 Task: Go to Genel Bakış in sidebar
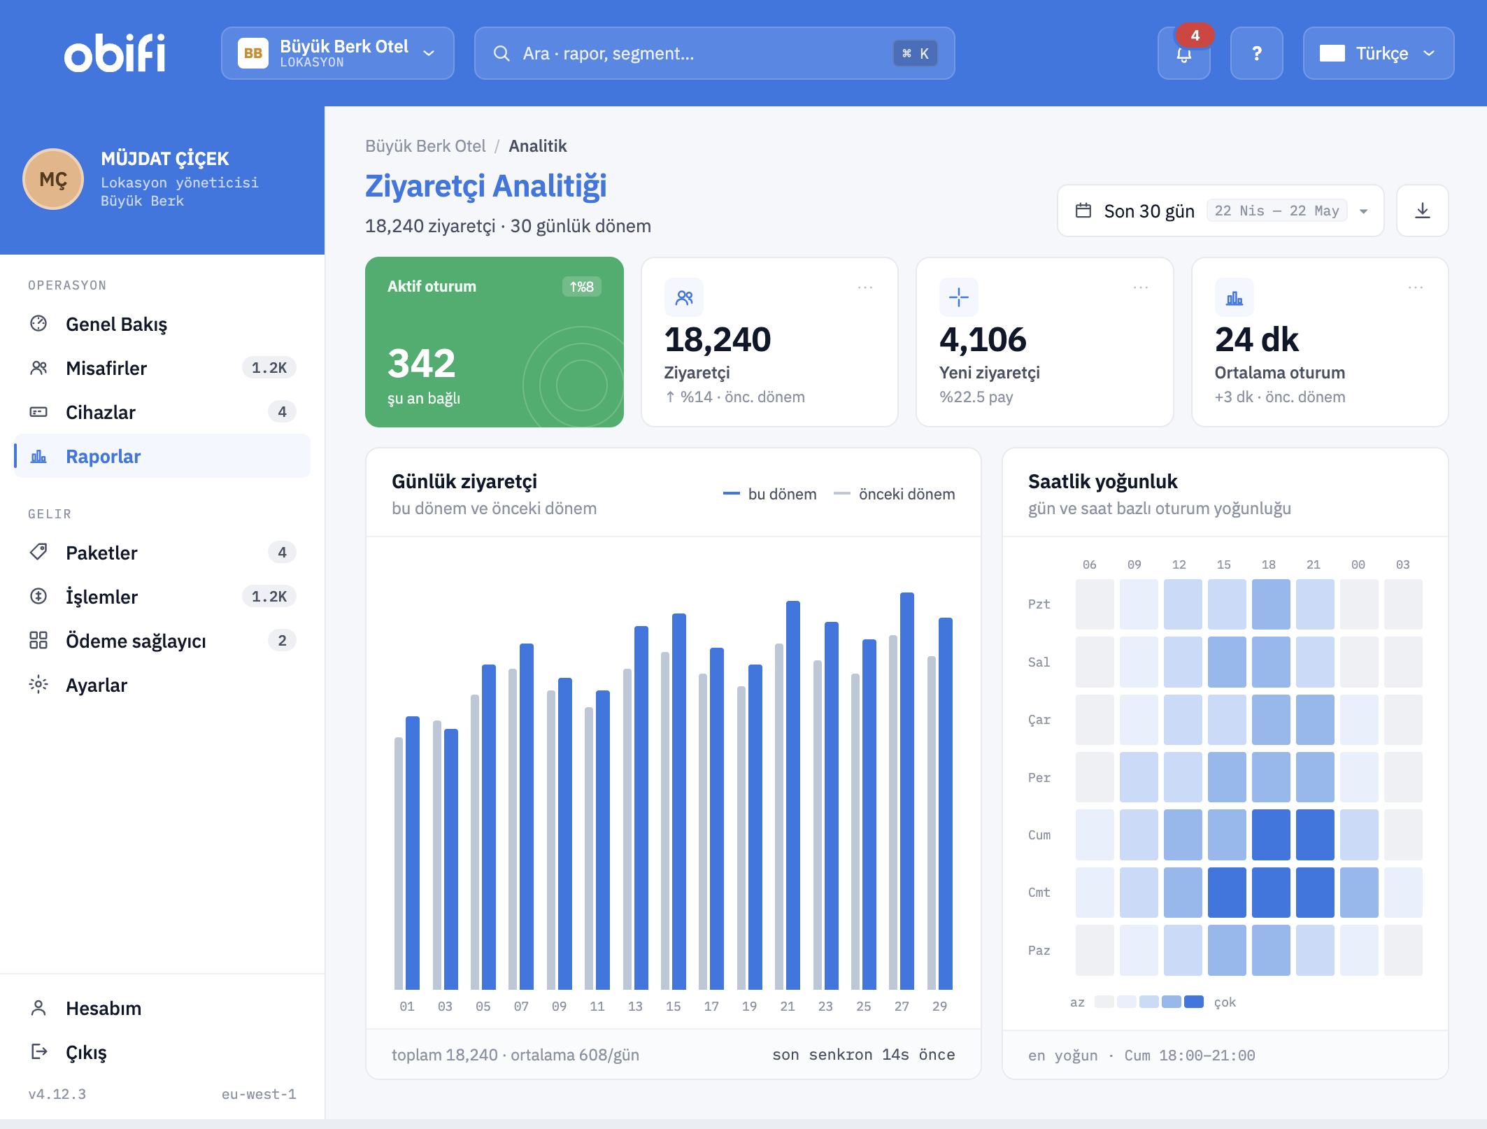[x=162, y=324]
